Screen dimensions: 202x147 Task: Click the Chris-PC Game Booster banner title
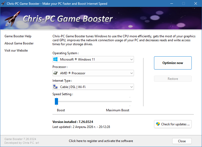[x=68, y=19]
